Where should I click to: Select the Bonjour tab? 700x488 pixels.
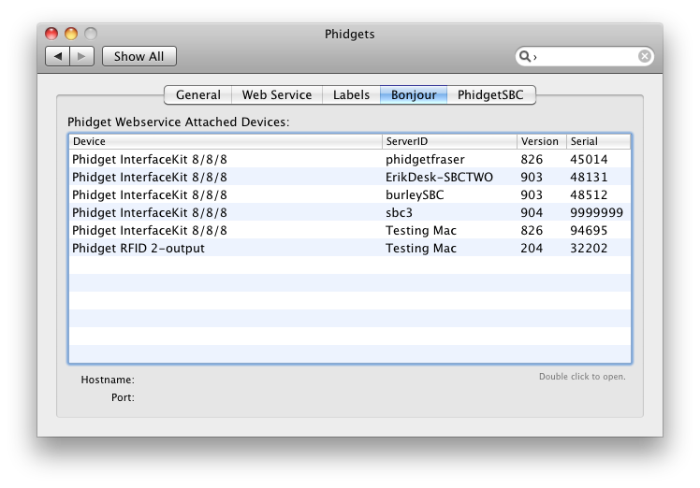coord(414,94)
